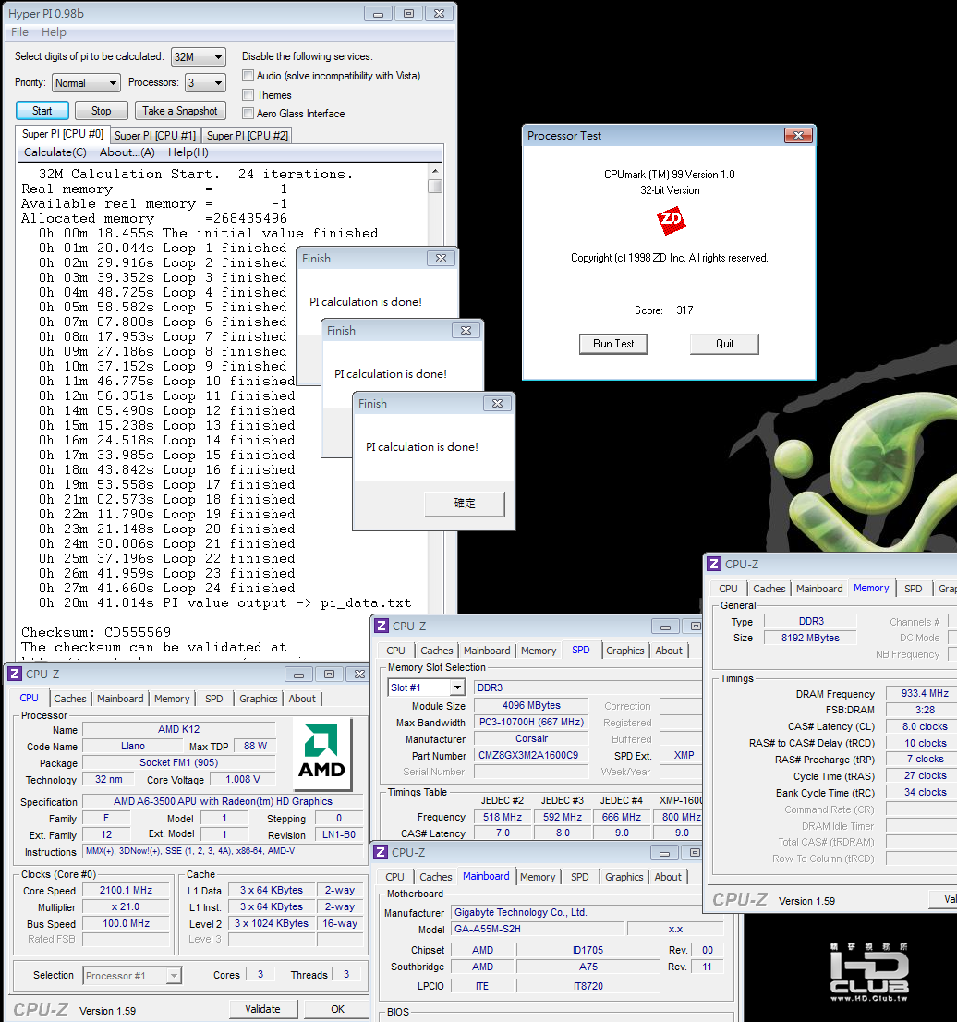The height and width of the screenshot is (1022, 957).
Task: Click the Super PI log scrollbar up arrow
Action: (435, 171)
